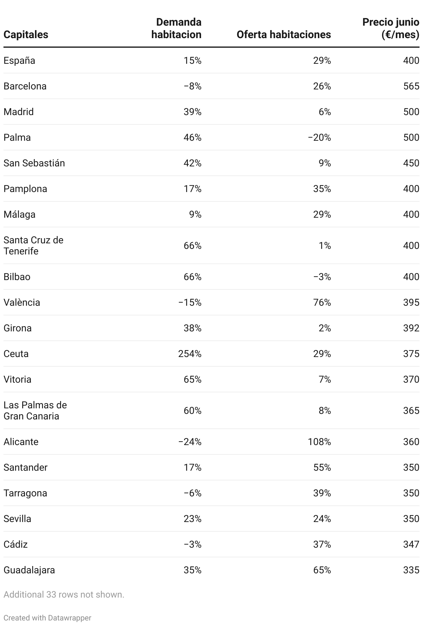Open the Created with Datawrapper link

point(48,618)
